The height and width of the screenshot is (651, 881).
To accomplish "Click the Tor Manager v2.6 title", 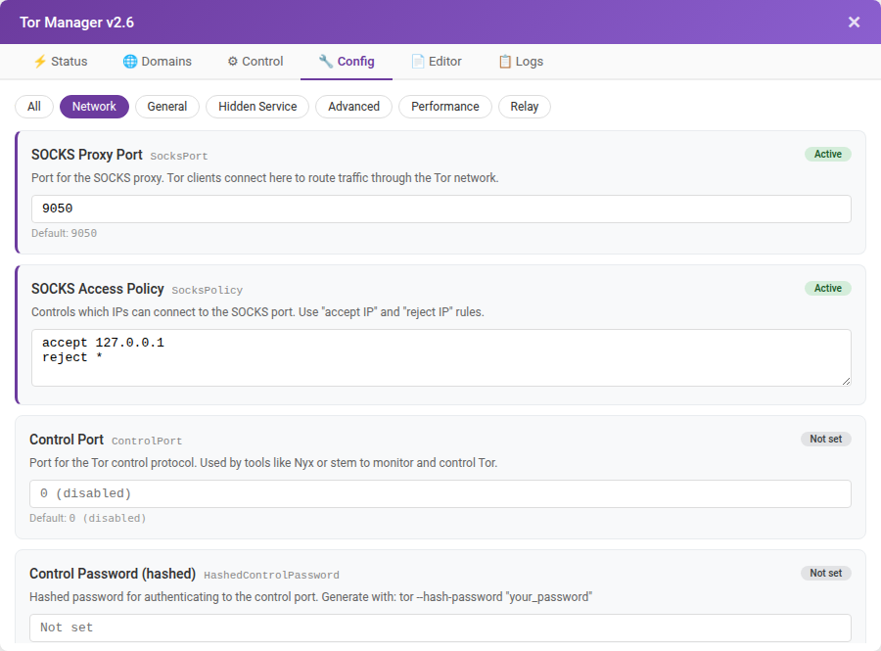I will click(x=76, y=23).
